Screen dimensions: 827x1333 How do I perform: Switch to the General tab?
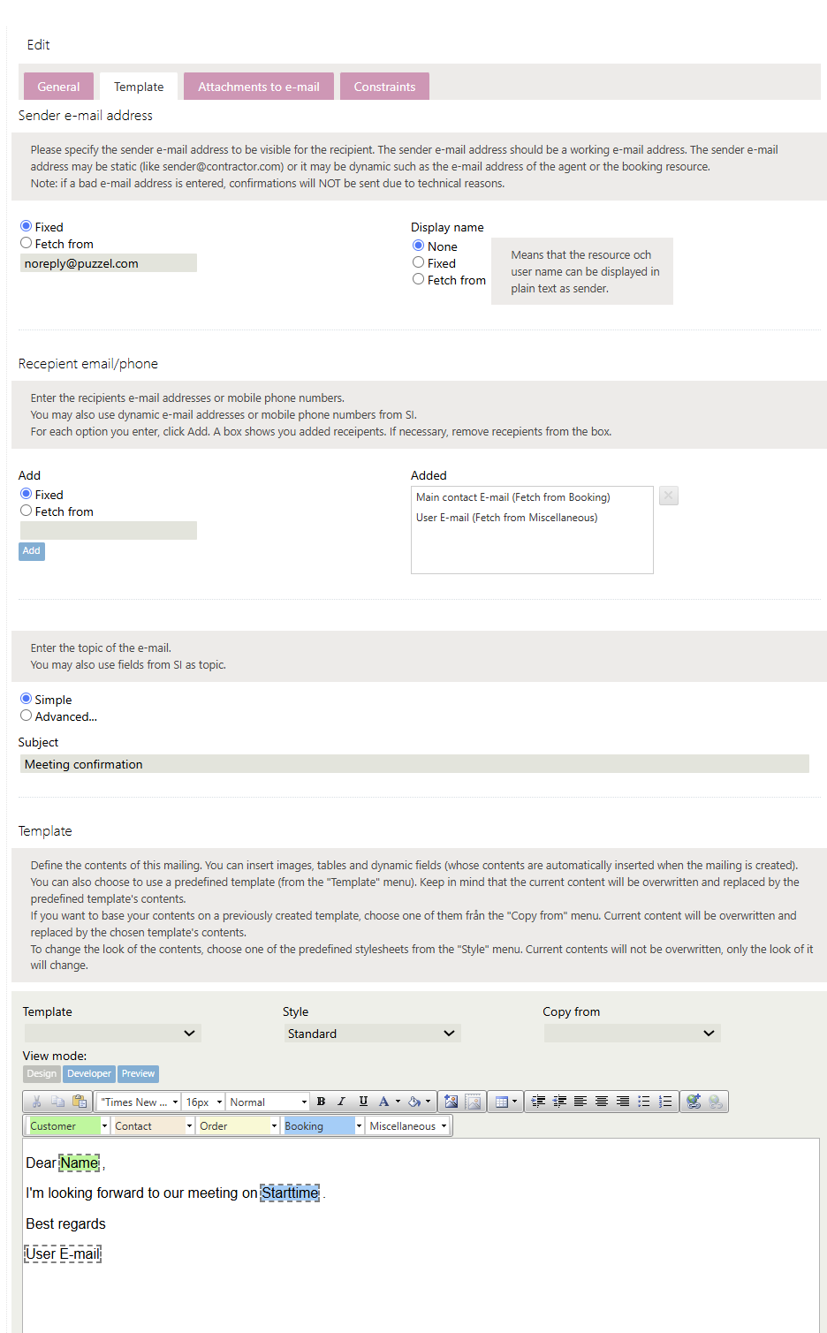(x=58, y=87)
